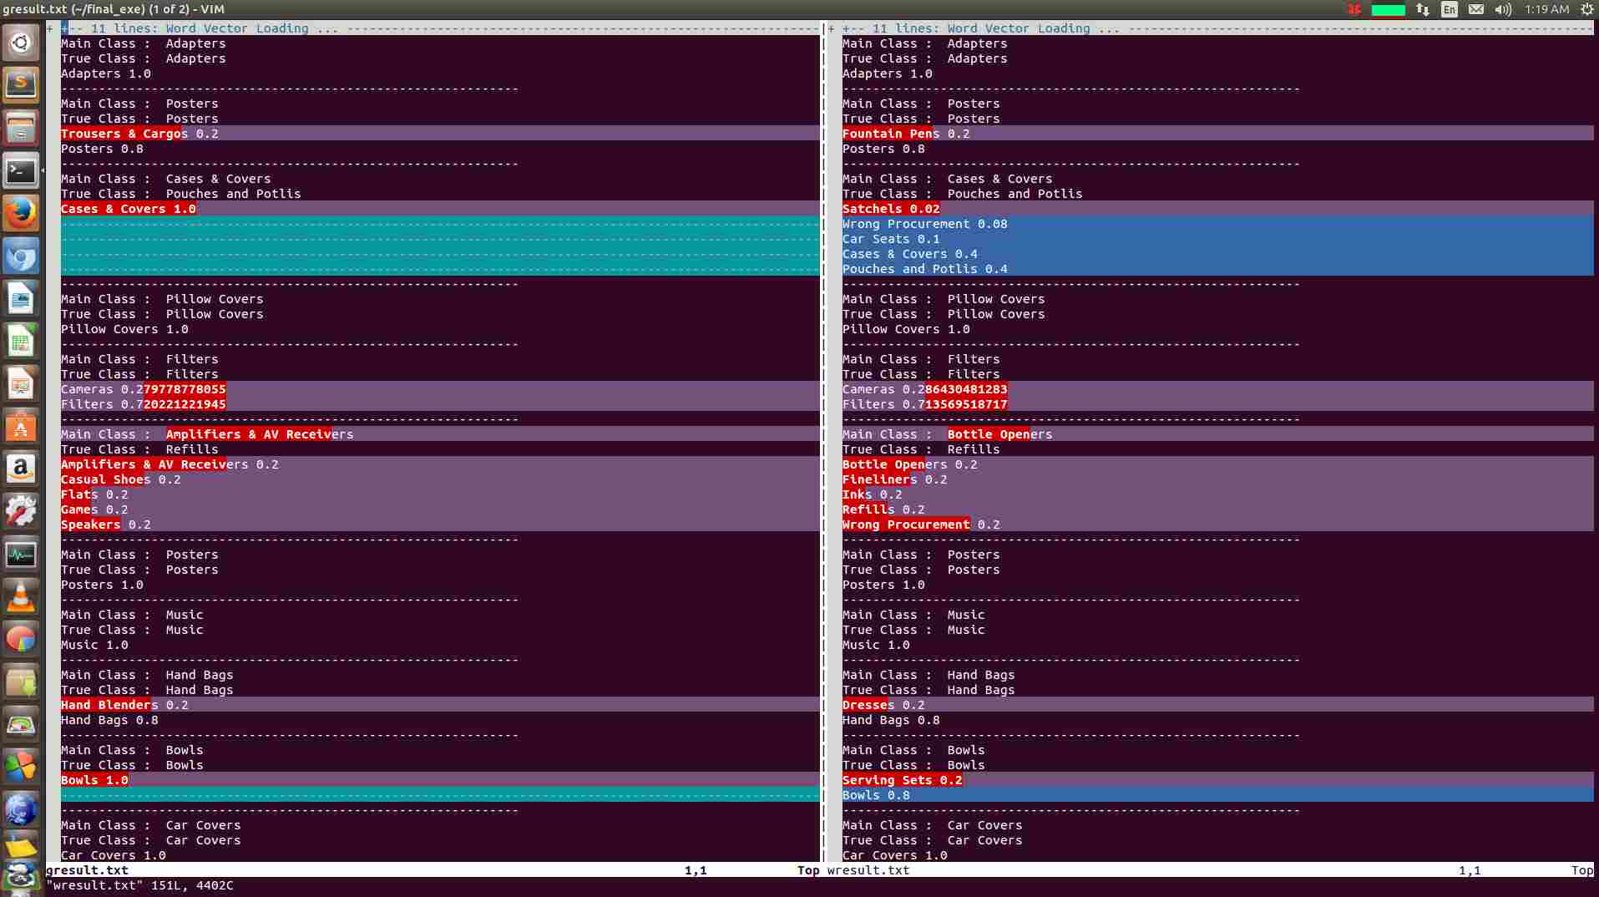This screenshot has height=897, width=1599.
Task: Open the Amazon launcher icon
Action: pos(21,469)
